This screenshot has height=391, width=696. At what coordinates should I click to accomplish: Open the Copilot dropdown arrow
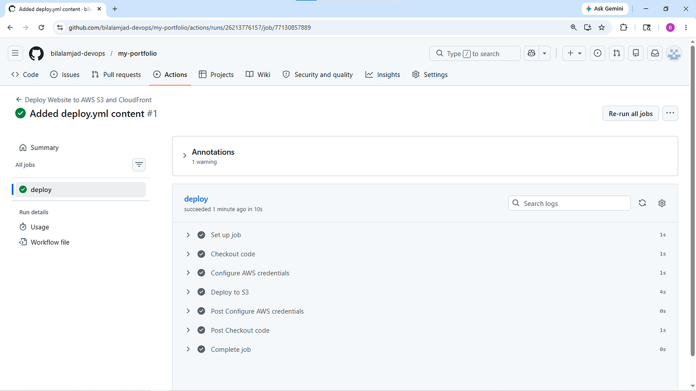coord(545,53)
